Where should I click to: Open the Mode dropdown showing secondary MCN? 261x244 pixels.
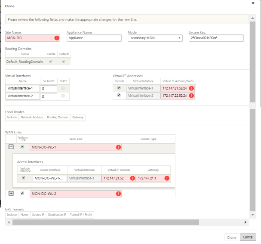point(155,38)
